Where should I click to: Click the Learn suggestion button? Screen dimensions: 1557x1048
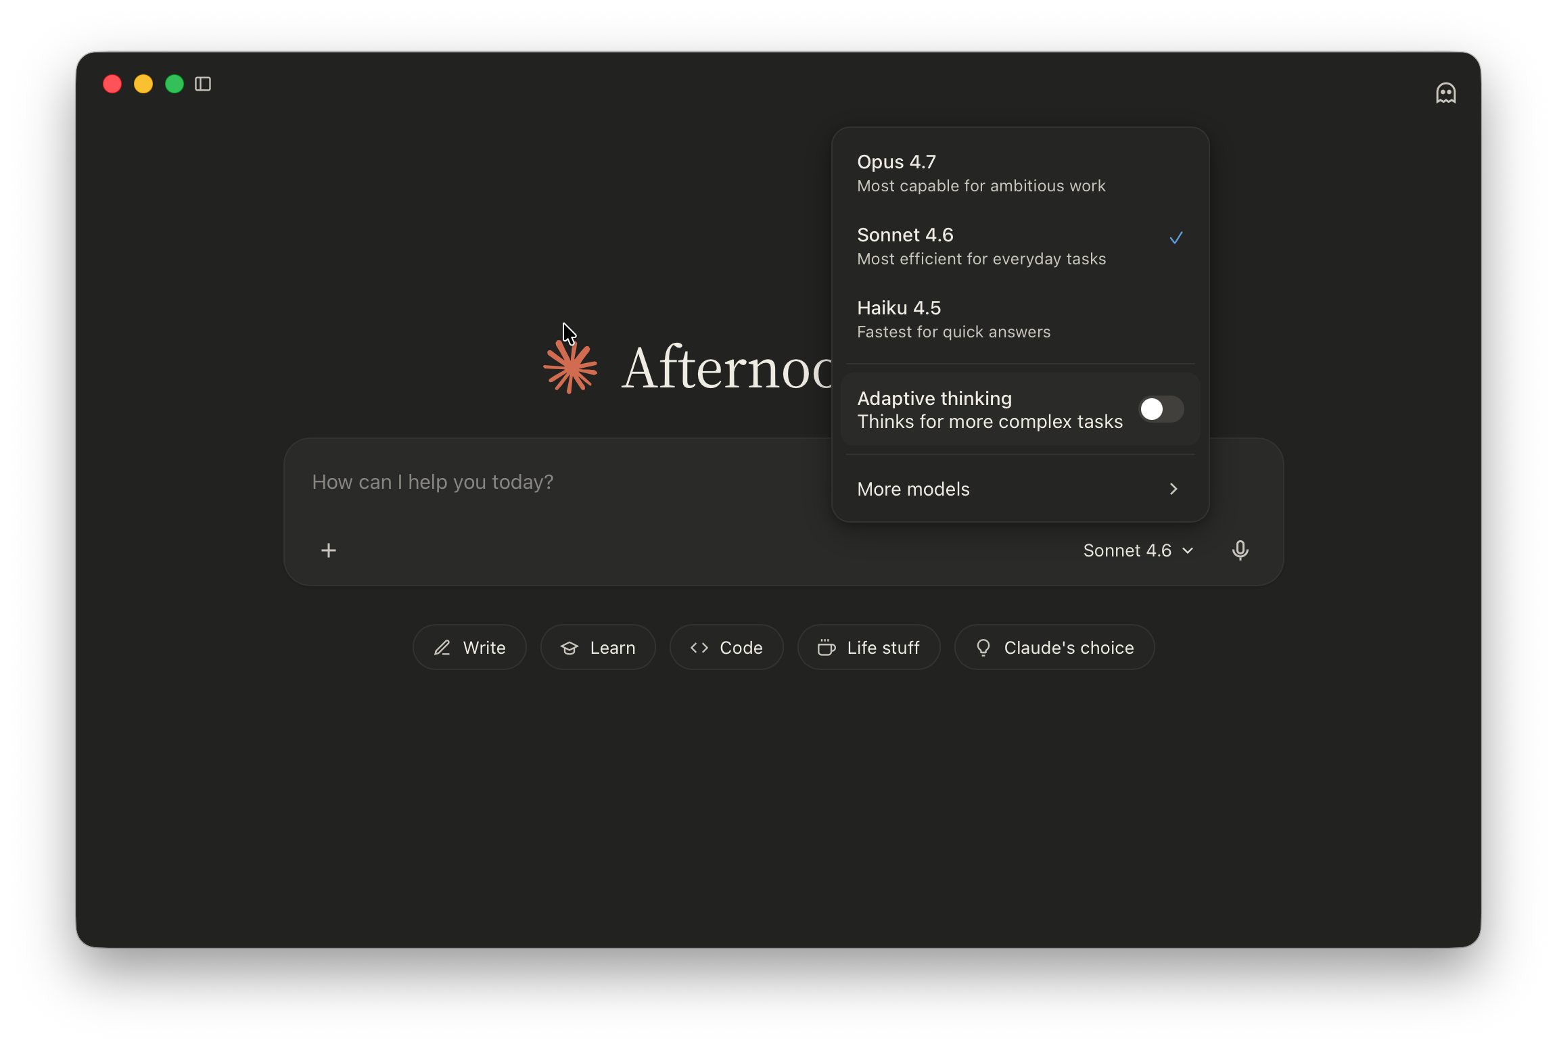[598, 647]
